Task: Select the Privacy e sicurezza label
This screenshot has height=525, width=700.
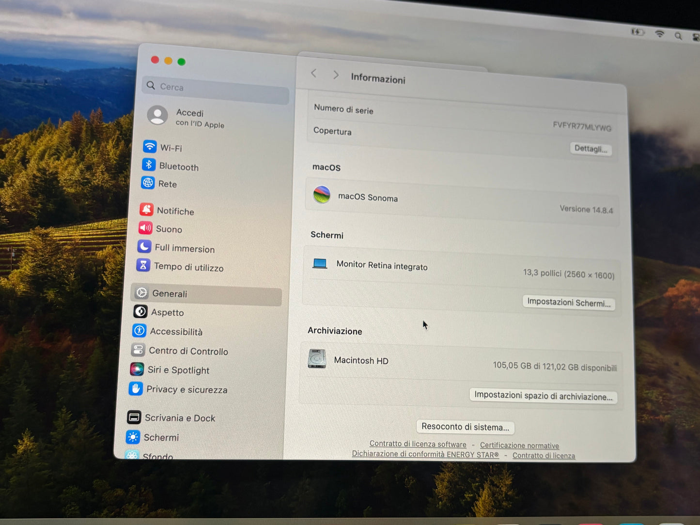Action: pyautogui.click(x=187, y=389)
